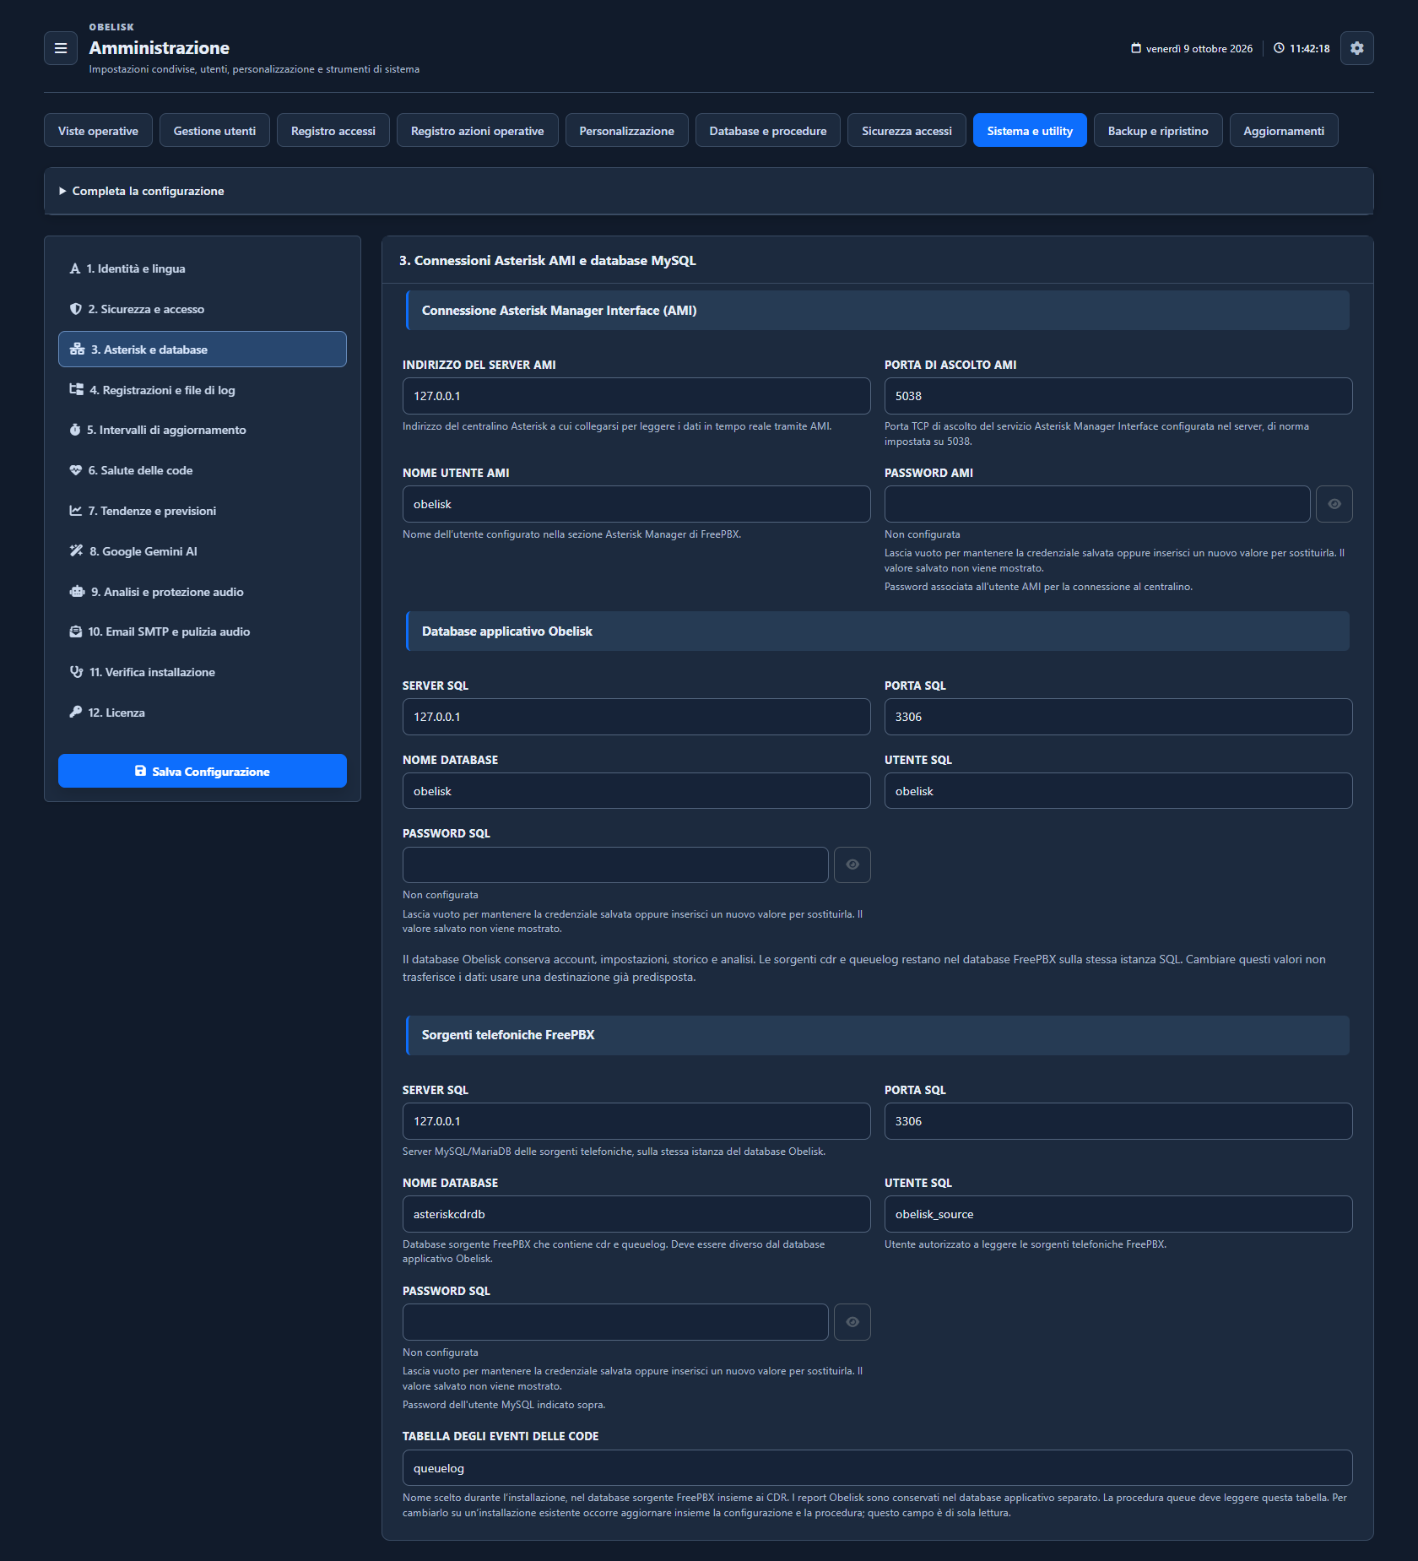Click the shield icon for Sicurezza e accesso

tap(76, 309)
